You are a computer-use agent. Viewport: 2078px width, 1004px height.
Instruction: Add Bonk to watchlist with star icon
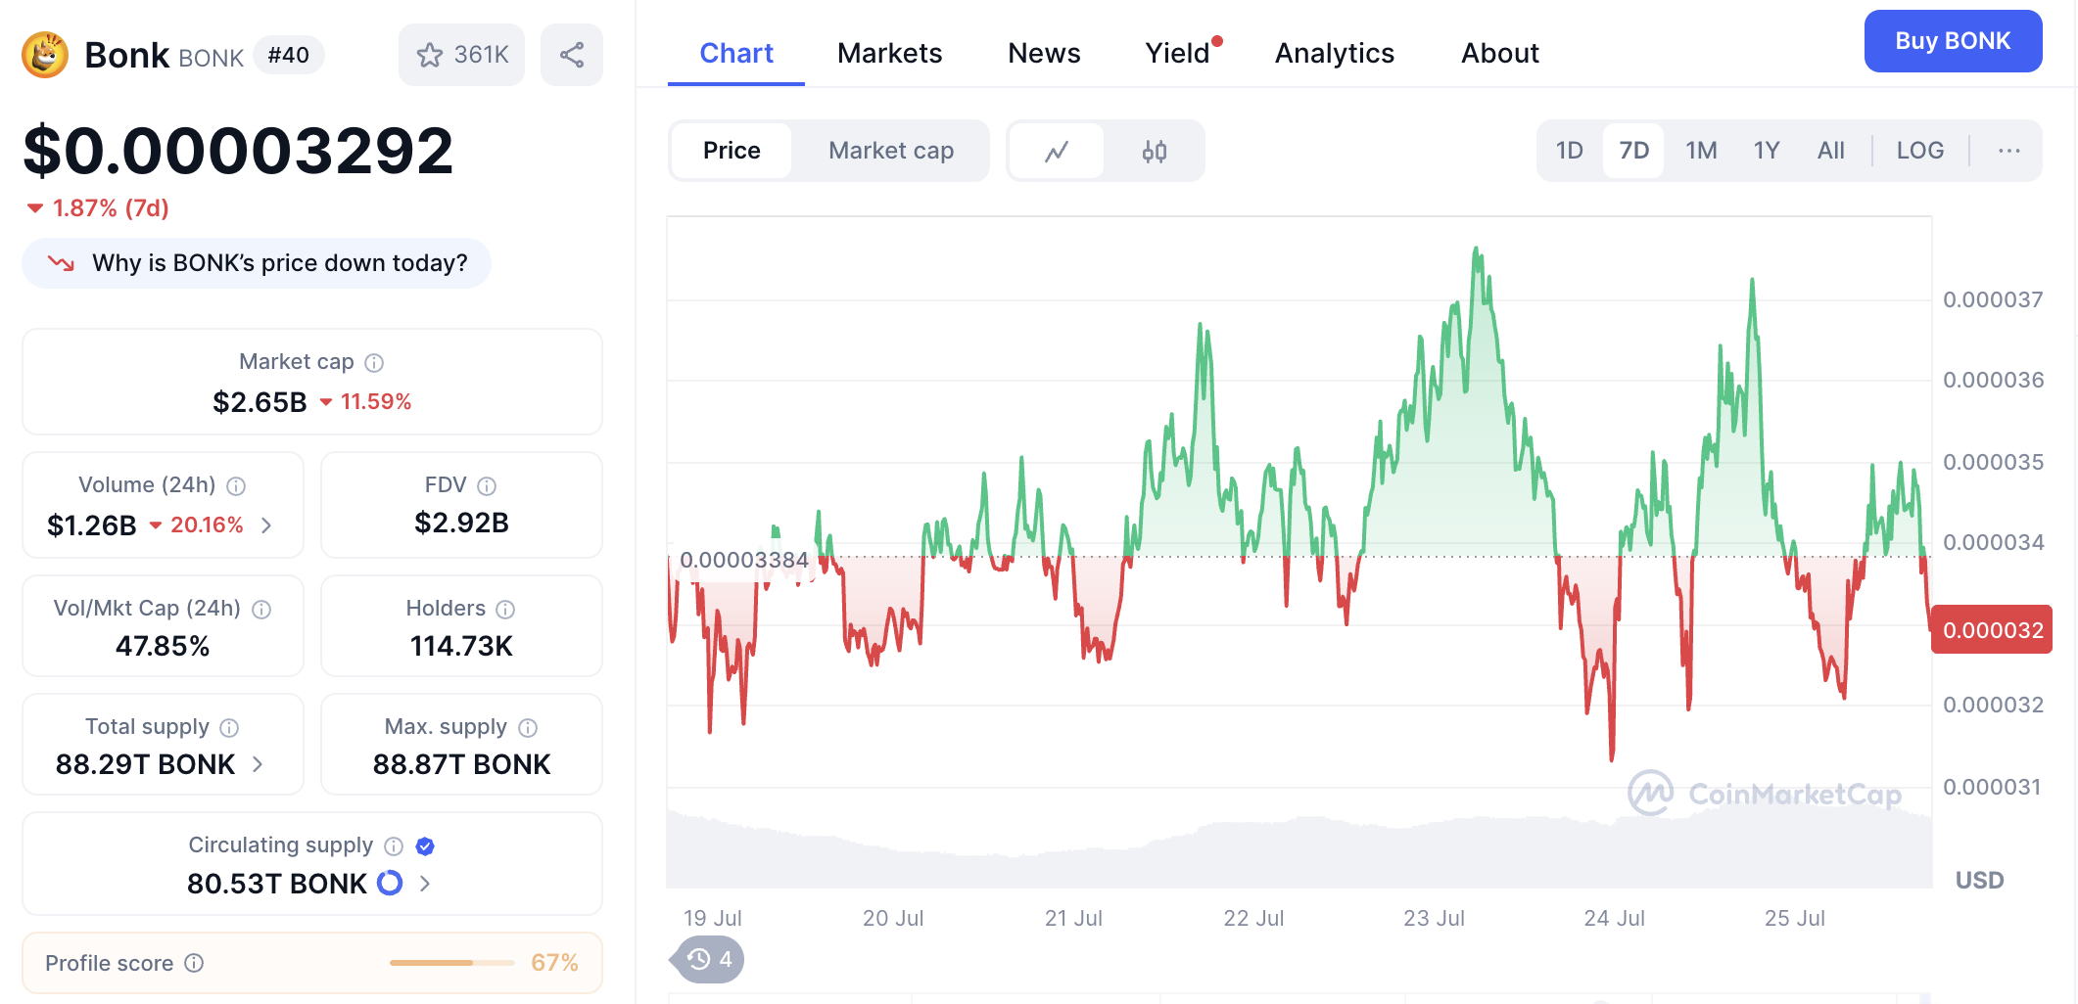click(461, 55)
